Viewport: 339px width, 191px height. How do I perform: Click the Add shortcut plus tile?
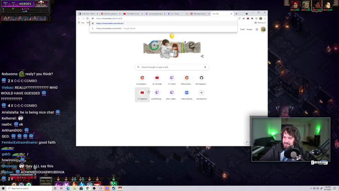[x=201, y=94]
